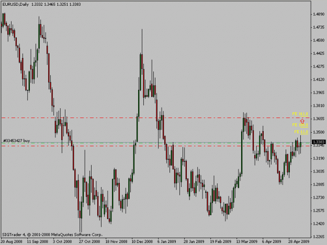
Task: Click the 6 Jan 2009 date label
Action: coord(166,241)
